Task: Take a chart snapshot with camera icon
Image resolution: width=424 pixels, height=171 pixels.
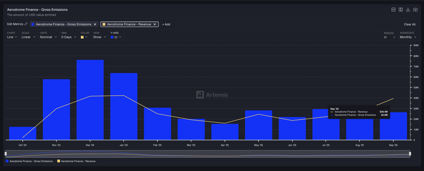Action: tap(415, 10)
